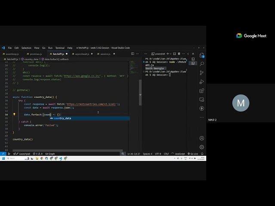Open the Extensions view
Screen dimensions: 275x206
(202, 91)
